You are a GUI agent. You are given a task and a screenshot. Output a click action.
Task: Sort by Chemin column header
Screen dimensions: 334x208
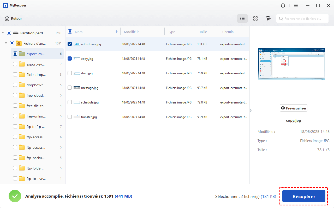228,32
